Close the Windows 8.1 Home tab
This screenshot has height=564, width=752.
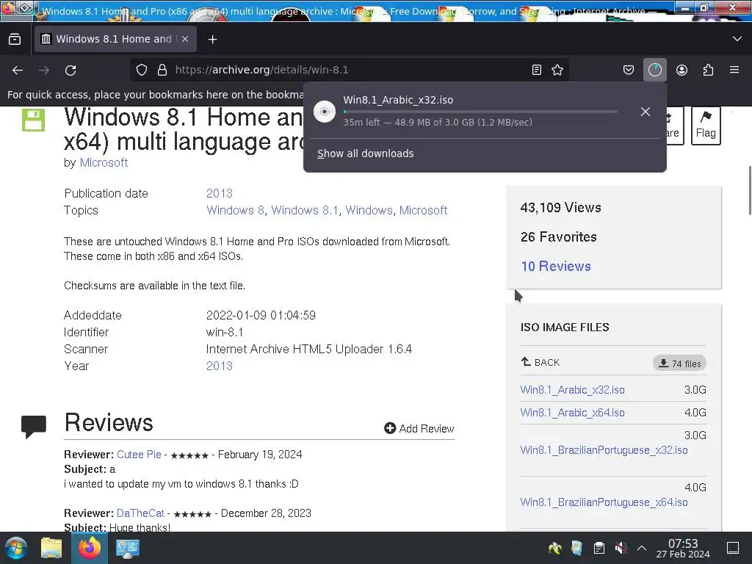pos(185,39)
